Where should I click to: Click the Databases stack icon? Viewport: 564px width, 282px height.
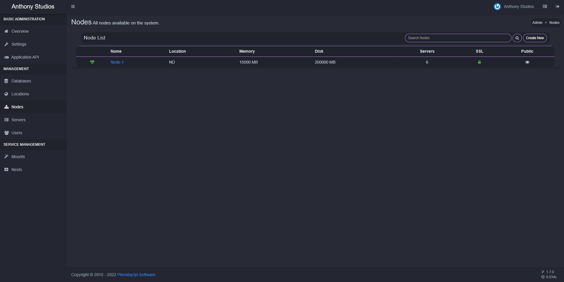[x=6, y=81]
